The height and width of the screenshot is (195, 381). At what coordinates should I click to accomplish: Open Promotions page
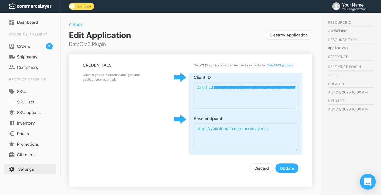[x=28, y=144]
